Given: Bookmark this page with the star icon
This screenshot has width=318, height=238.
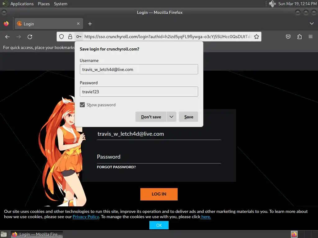Looking at the screenshot, I should pos(256,37).
